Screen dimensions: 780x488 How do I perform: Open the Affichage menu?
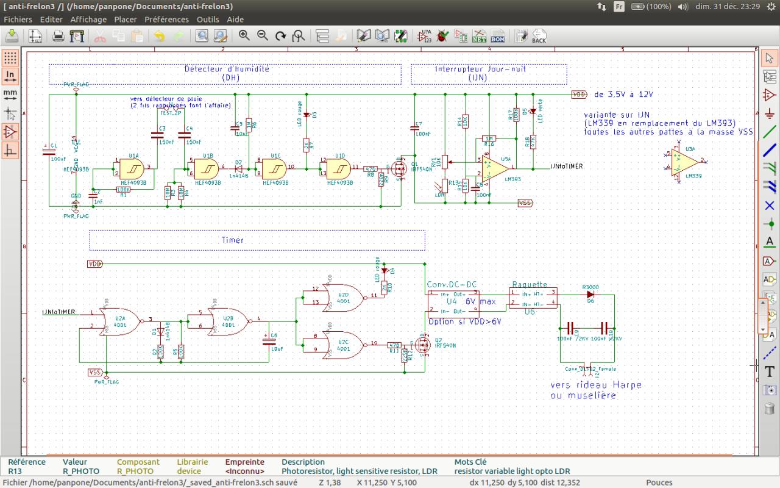click(x=88, y=20)
